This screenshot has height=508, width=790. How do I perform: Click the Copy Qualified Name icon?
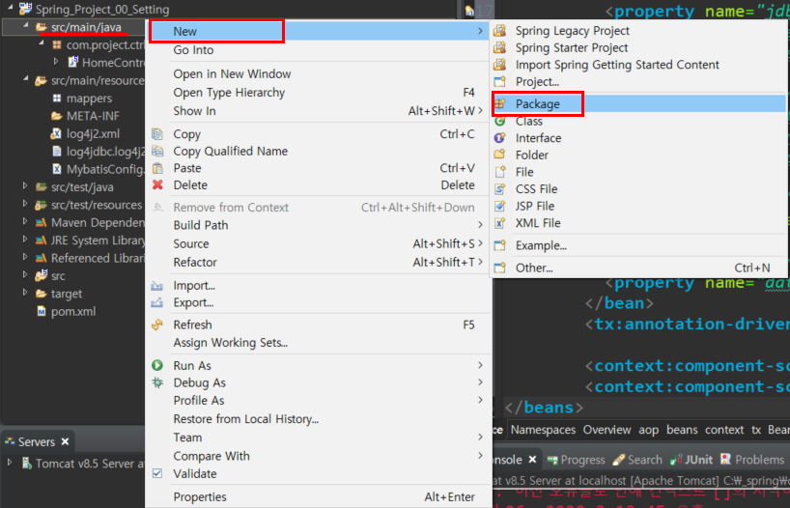point(157,152)
